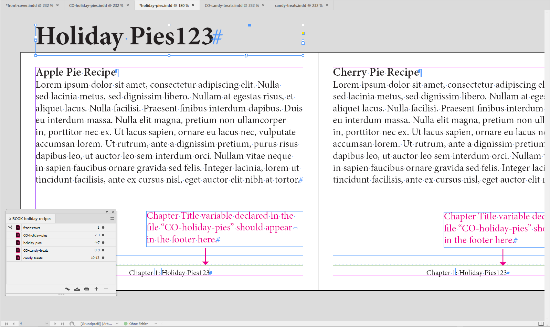
Task: Open the preflight errors menu arrow
Action: [x=156, y=324]
